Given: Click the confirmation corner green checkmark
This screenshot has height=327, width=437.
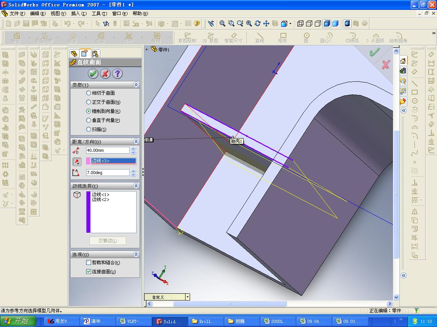Looking at the screenshot, I should coord(374,52).
